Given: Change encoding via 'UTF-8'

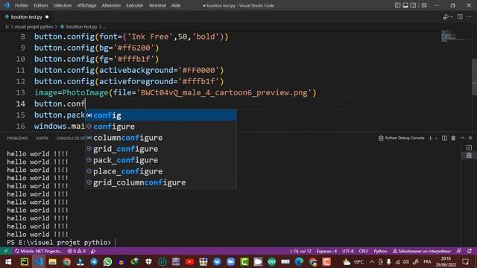Looking at the screenshot, I should [348, 251].
